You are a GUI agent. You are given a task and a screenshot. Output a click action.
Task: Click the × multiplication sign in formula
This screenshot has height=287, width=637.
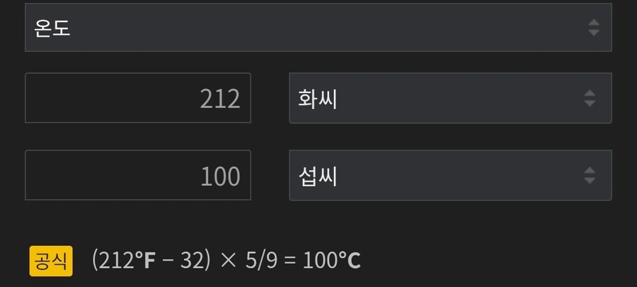pyautogui.click(x=228, y=261)
